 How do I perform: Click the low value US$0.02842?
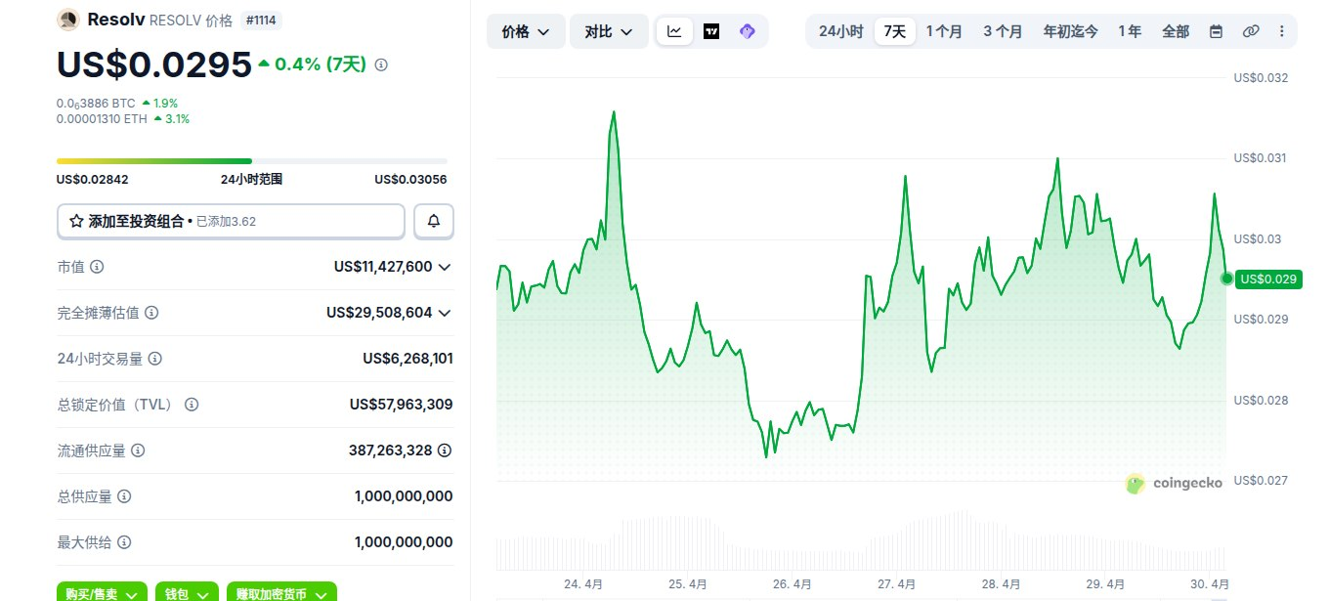coord(93,180)
